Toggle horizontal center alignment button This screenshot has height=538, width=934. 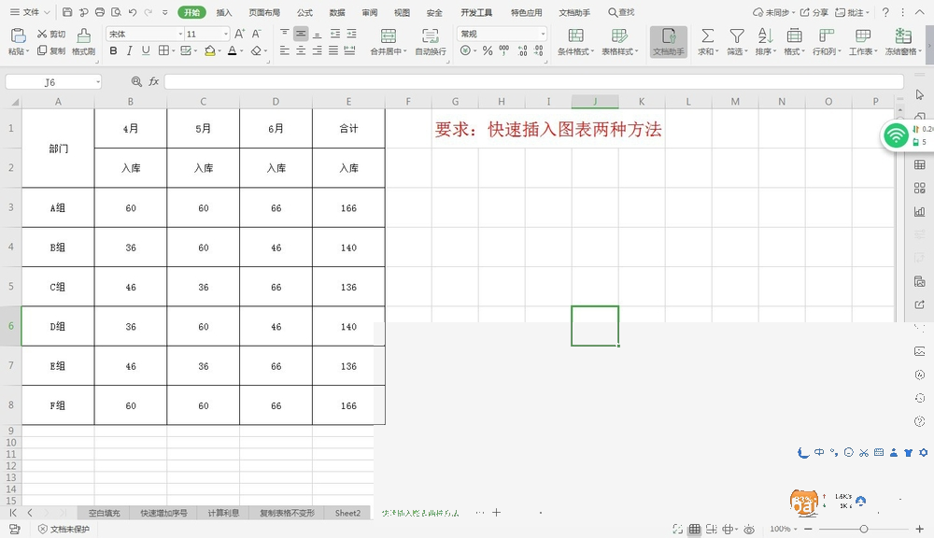pos(301,50)
